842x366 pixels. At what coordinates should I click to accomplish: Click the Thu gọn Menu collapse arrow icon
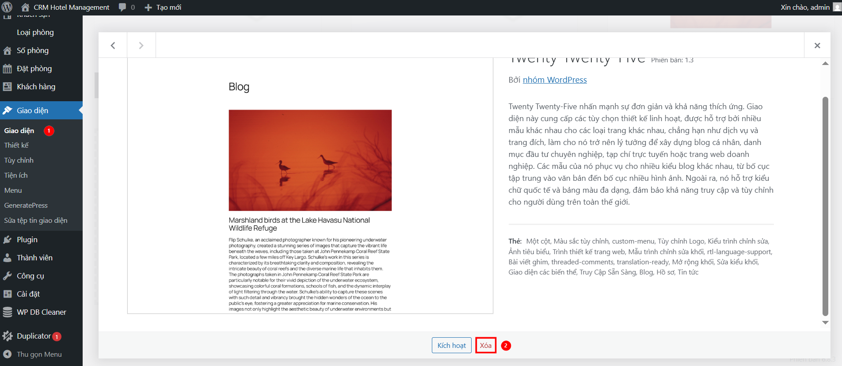coord(8,354)
